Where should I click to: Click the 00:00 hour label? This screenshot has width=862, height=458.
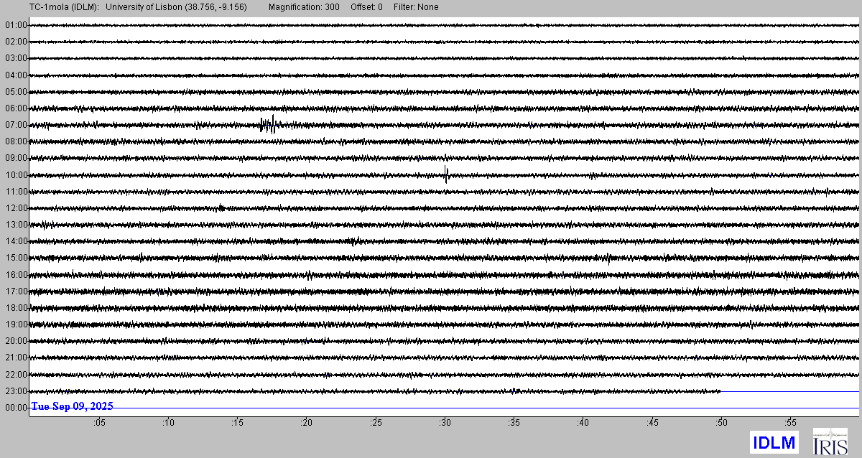click(16, 408)
